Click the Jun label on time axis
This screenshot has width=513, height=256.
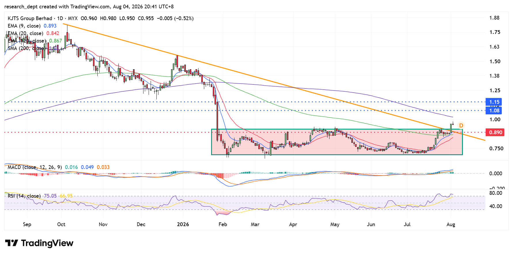point(371,224)
